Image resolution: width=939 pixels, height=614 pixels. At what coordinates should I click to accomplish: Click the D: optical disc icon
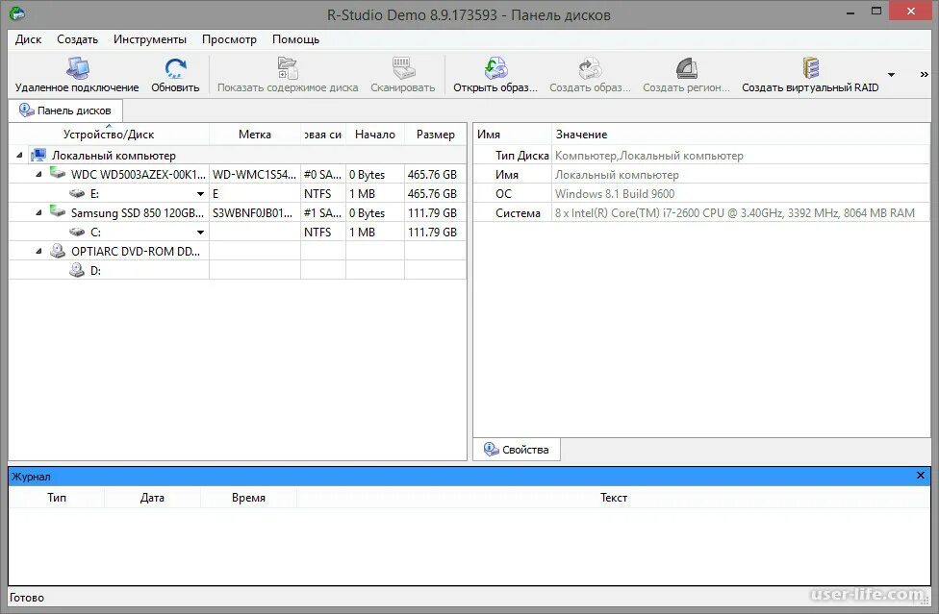[77, 270]
